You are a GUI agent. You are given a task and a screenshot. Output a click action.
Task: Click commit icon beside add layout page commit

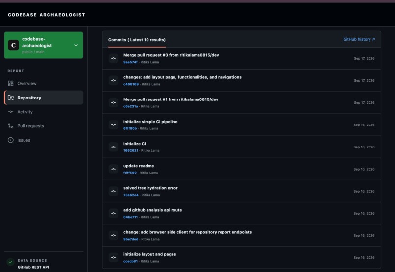[113, 80]
